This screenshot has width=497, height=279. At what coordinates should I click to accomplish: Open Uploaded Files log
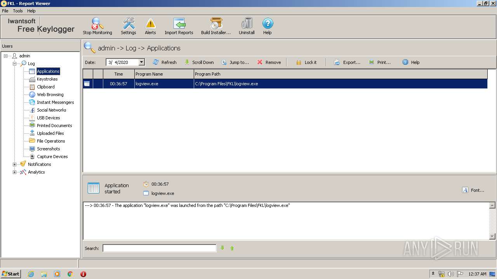[x=50, y=133]
